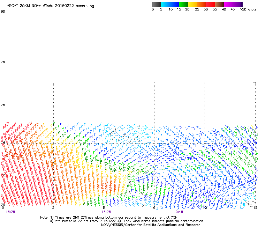Click the legend scale value "30"
The image size is (258, 227).
(x=206, y=9)
